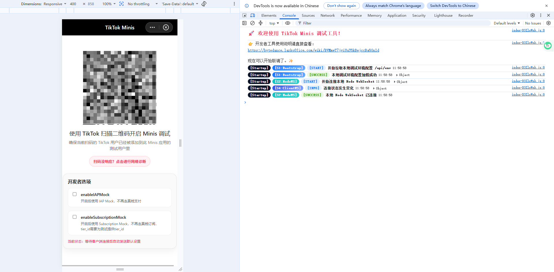Open DevTools settings gear
554x272 pixels.
[533, 15]
